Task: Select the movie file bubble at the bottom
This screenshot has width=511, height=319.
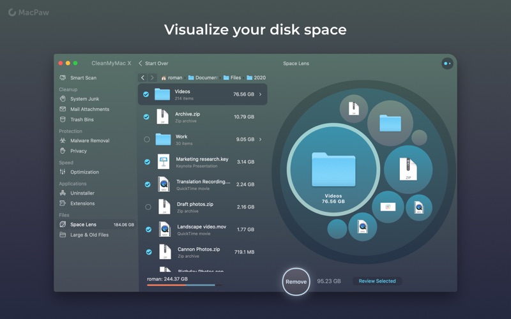Action: 362,226
